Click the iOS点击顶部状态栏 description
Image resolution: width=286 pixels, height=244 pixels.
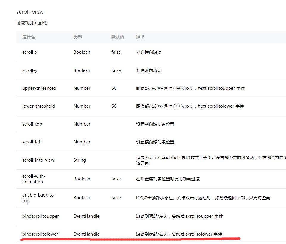click(x=203, y=198)
